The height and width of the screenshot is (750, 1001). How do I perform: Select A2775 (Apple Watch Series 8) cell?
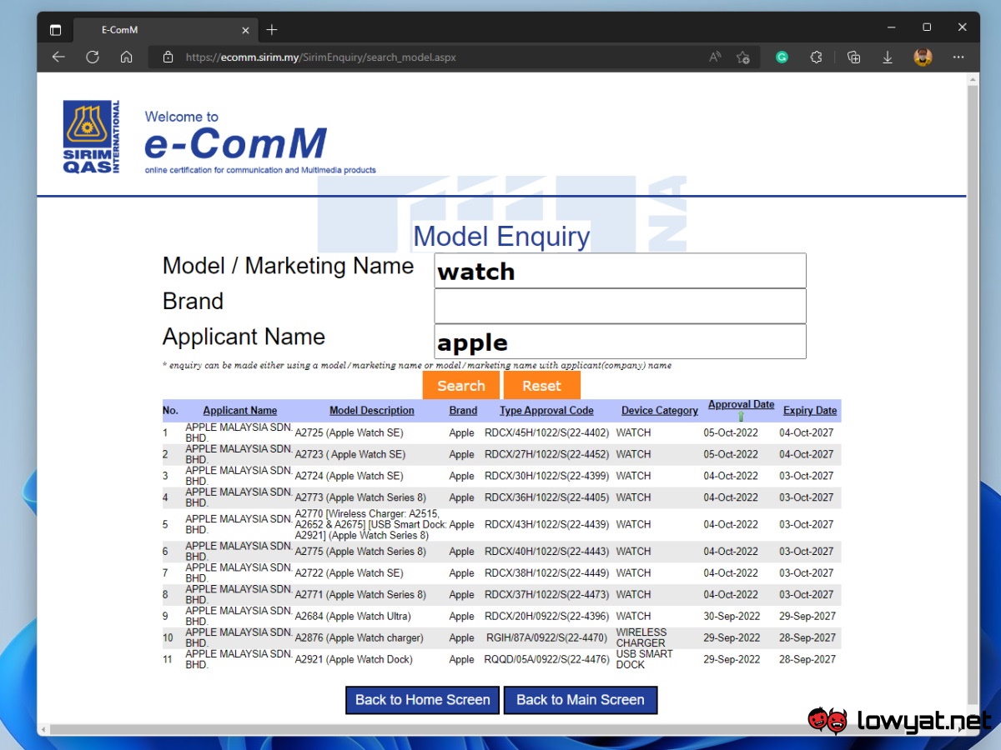tap(360, 551)
